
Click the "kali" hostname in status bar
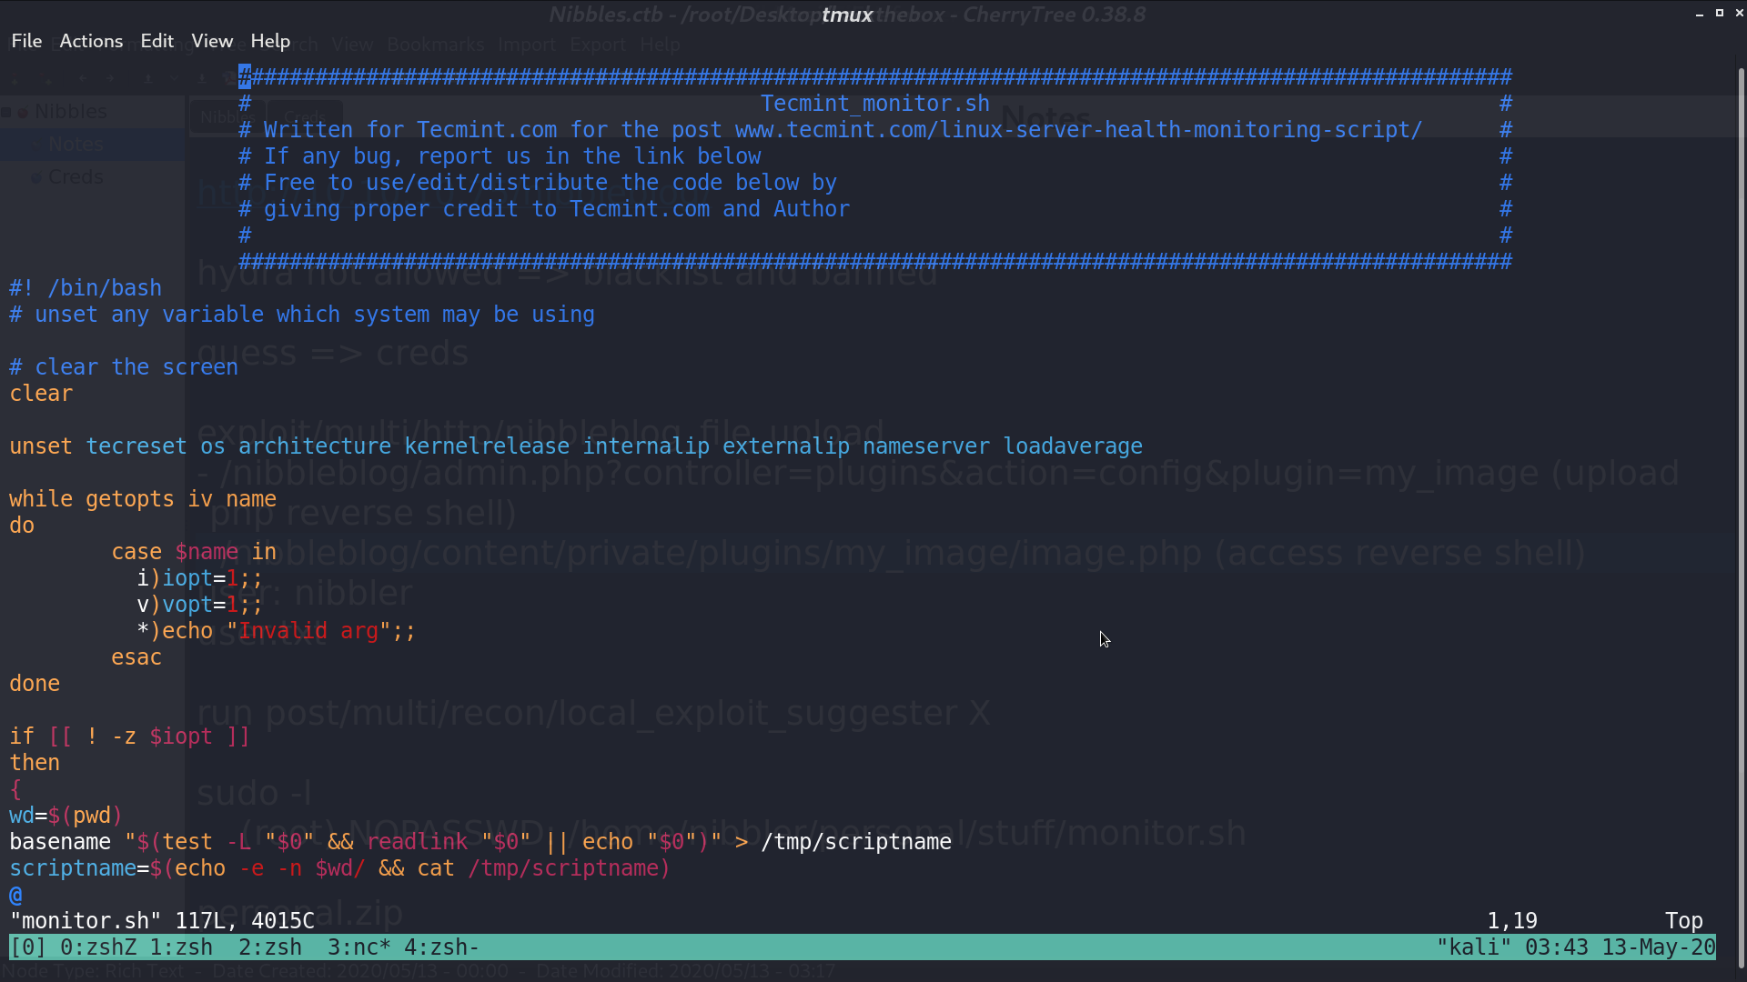coord(1474,947)
